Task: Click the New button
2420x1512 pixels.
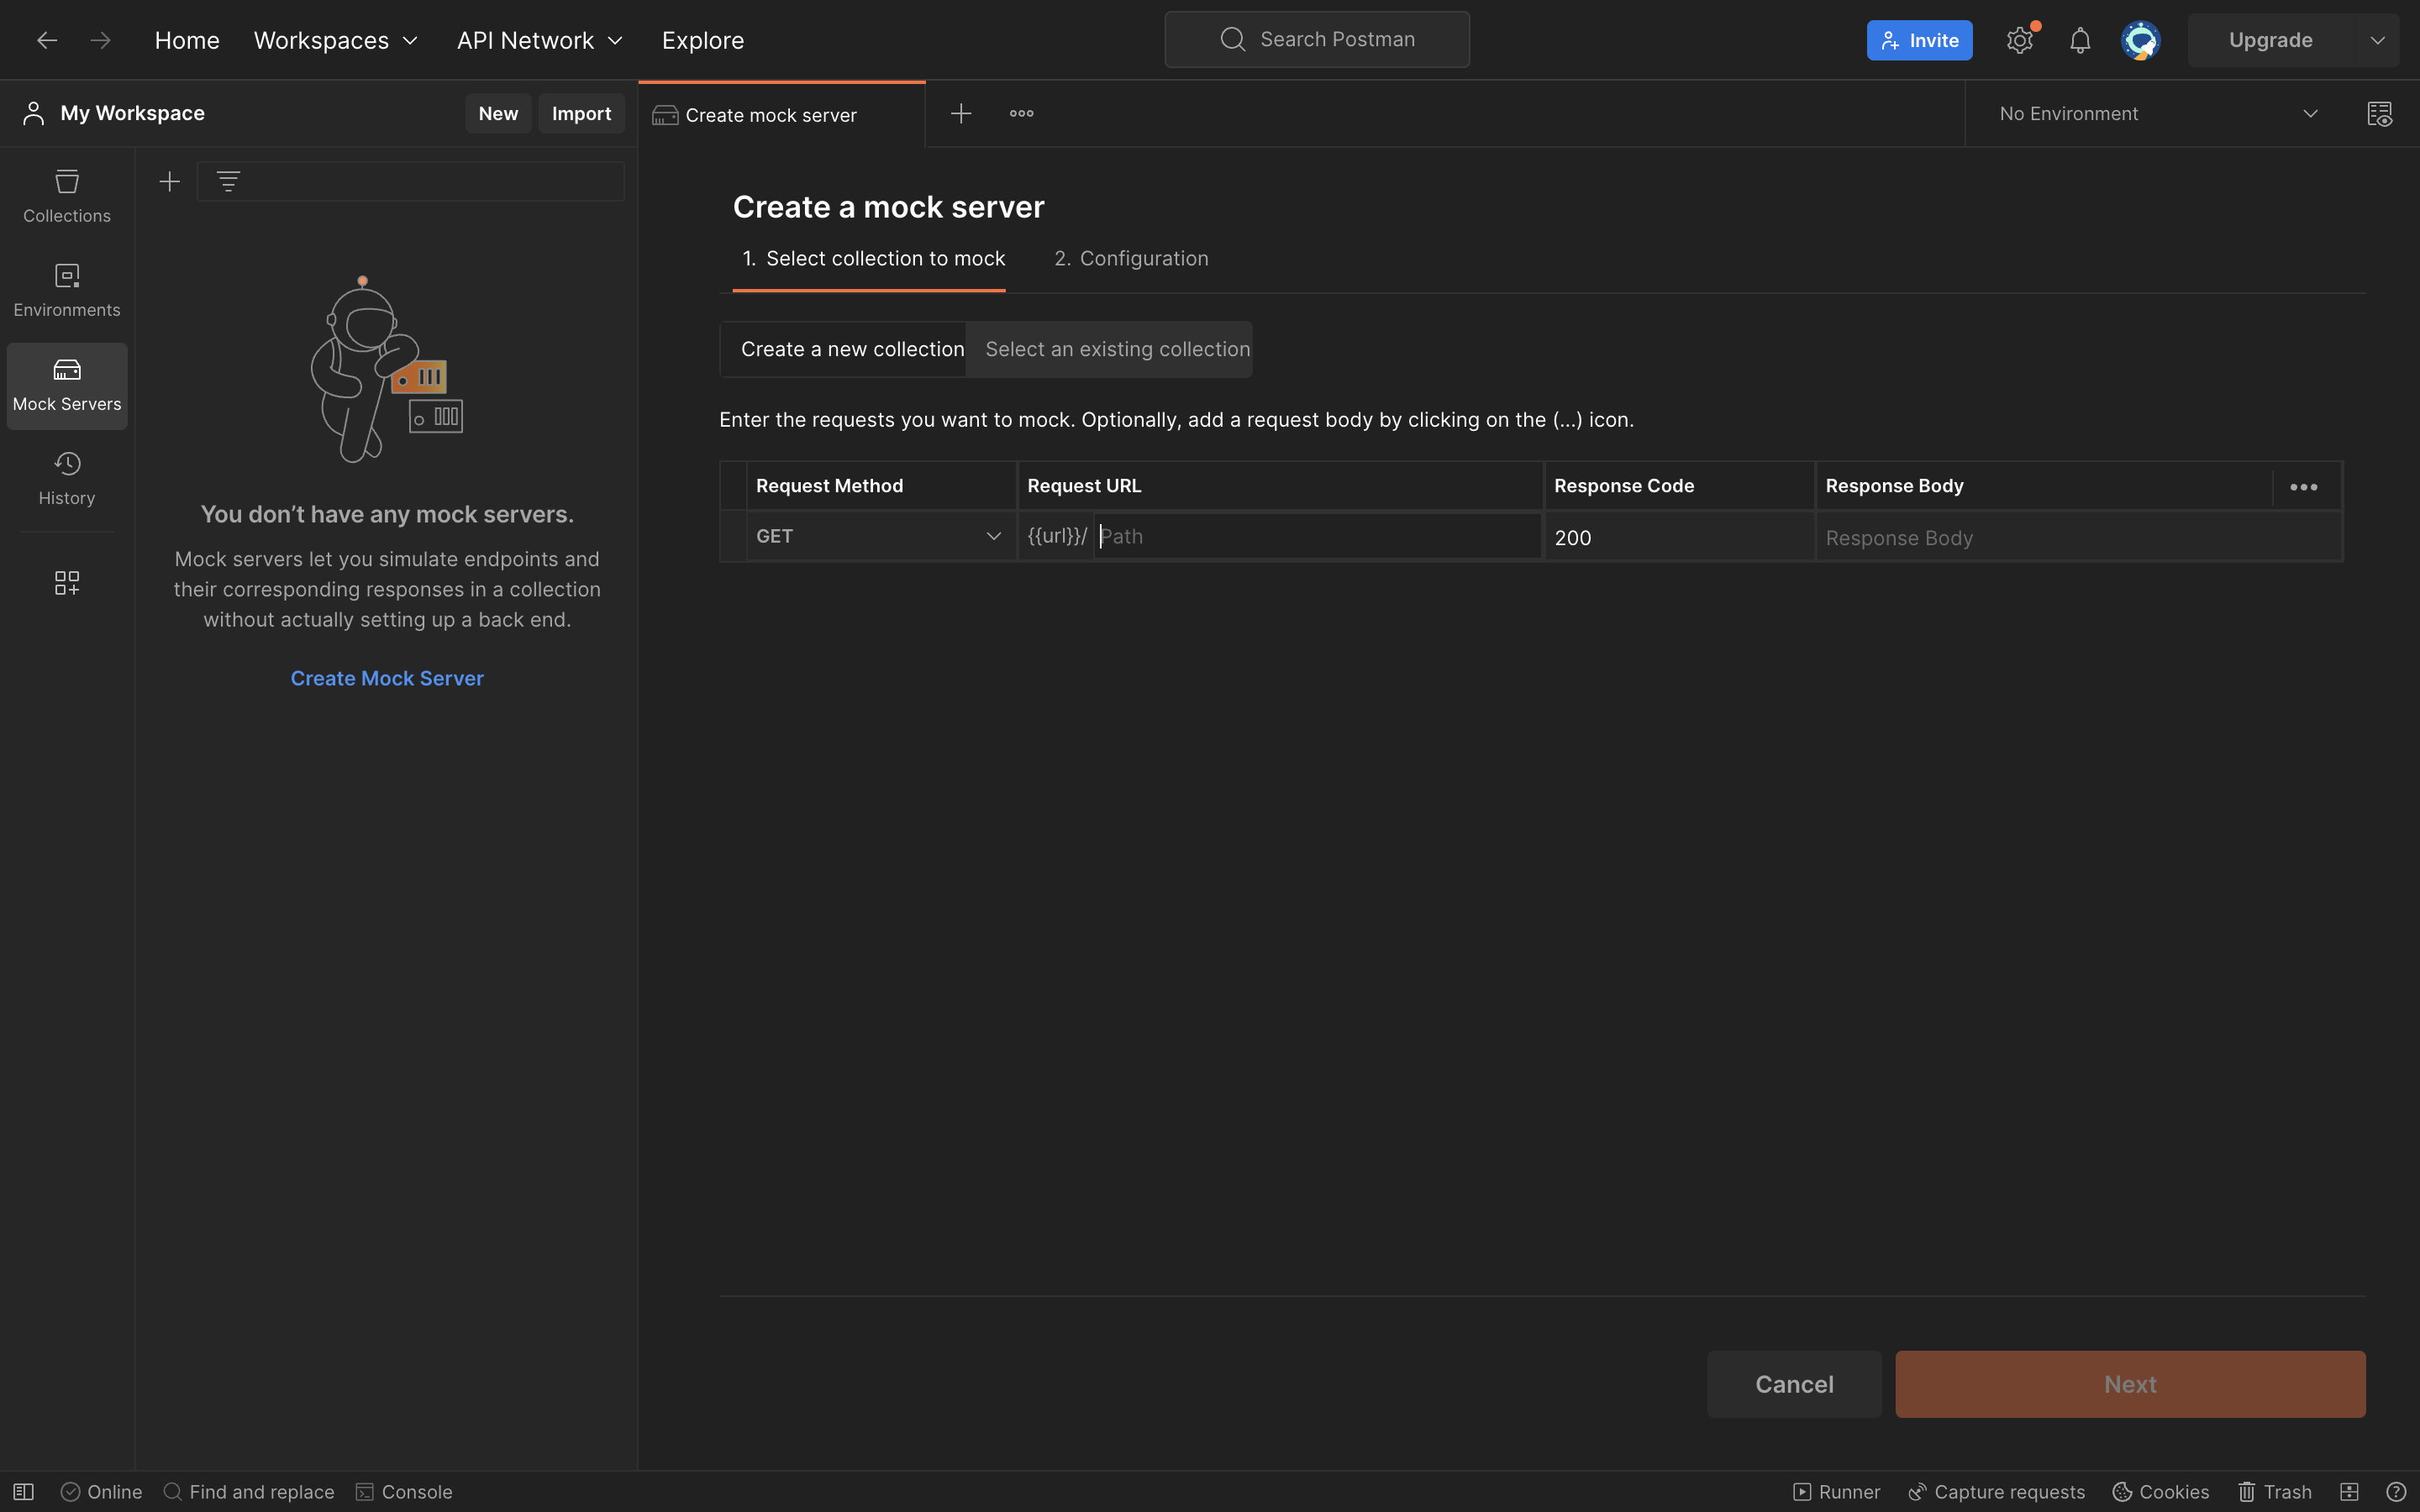Action: [x=498, y=113]
